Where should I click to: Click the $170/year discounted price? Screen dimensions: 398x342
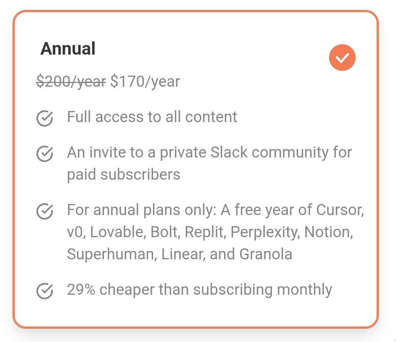145,82
